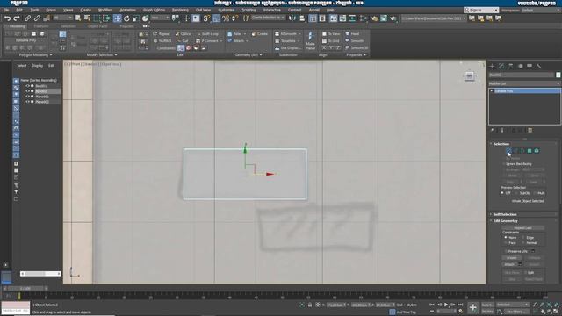Select Constraints Normal radio button

(x=523, y=243)
